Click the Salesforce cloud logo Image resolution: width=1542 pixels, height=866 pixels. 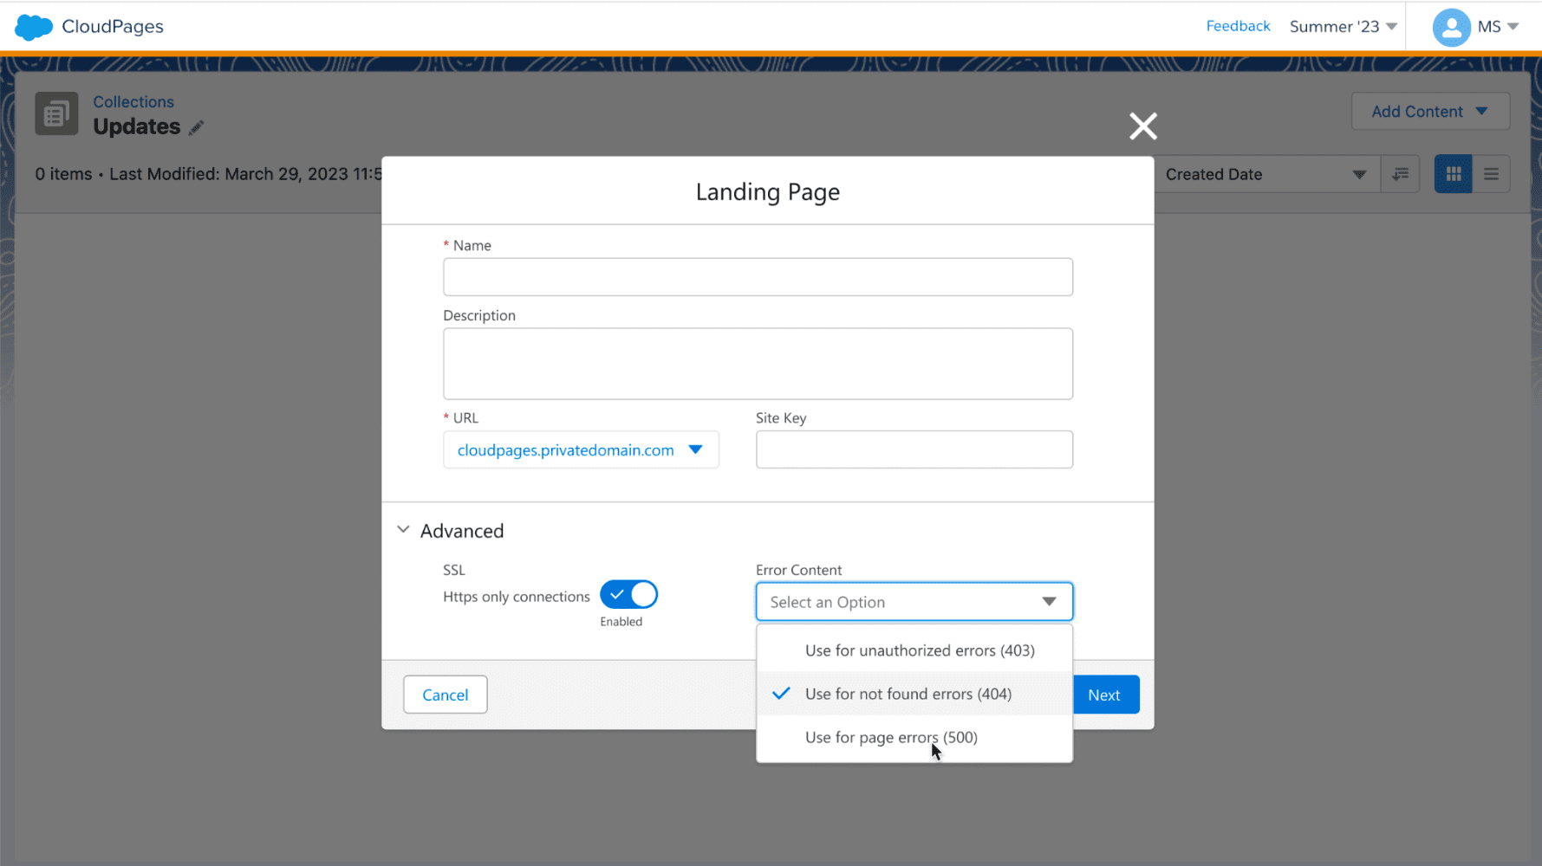coord(34,27)
